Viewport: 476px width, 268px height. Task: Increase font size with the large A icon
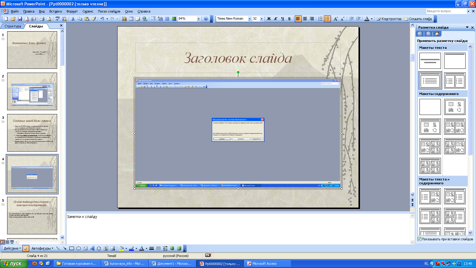(336, 19)
